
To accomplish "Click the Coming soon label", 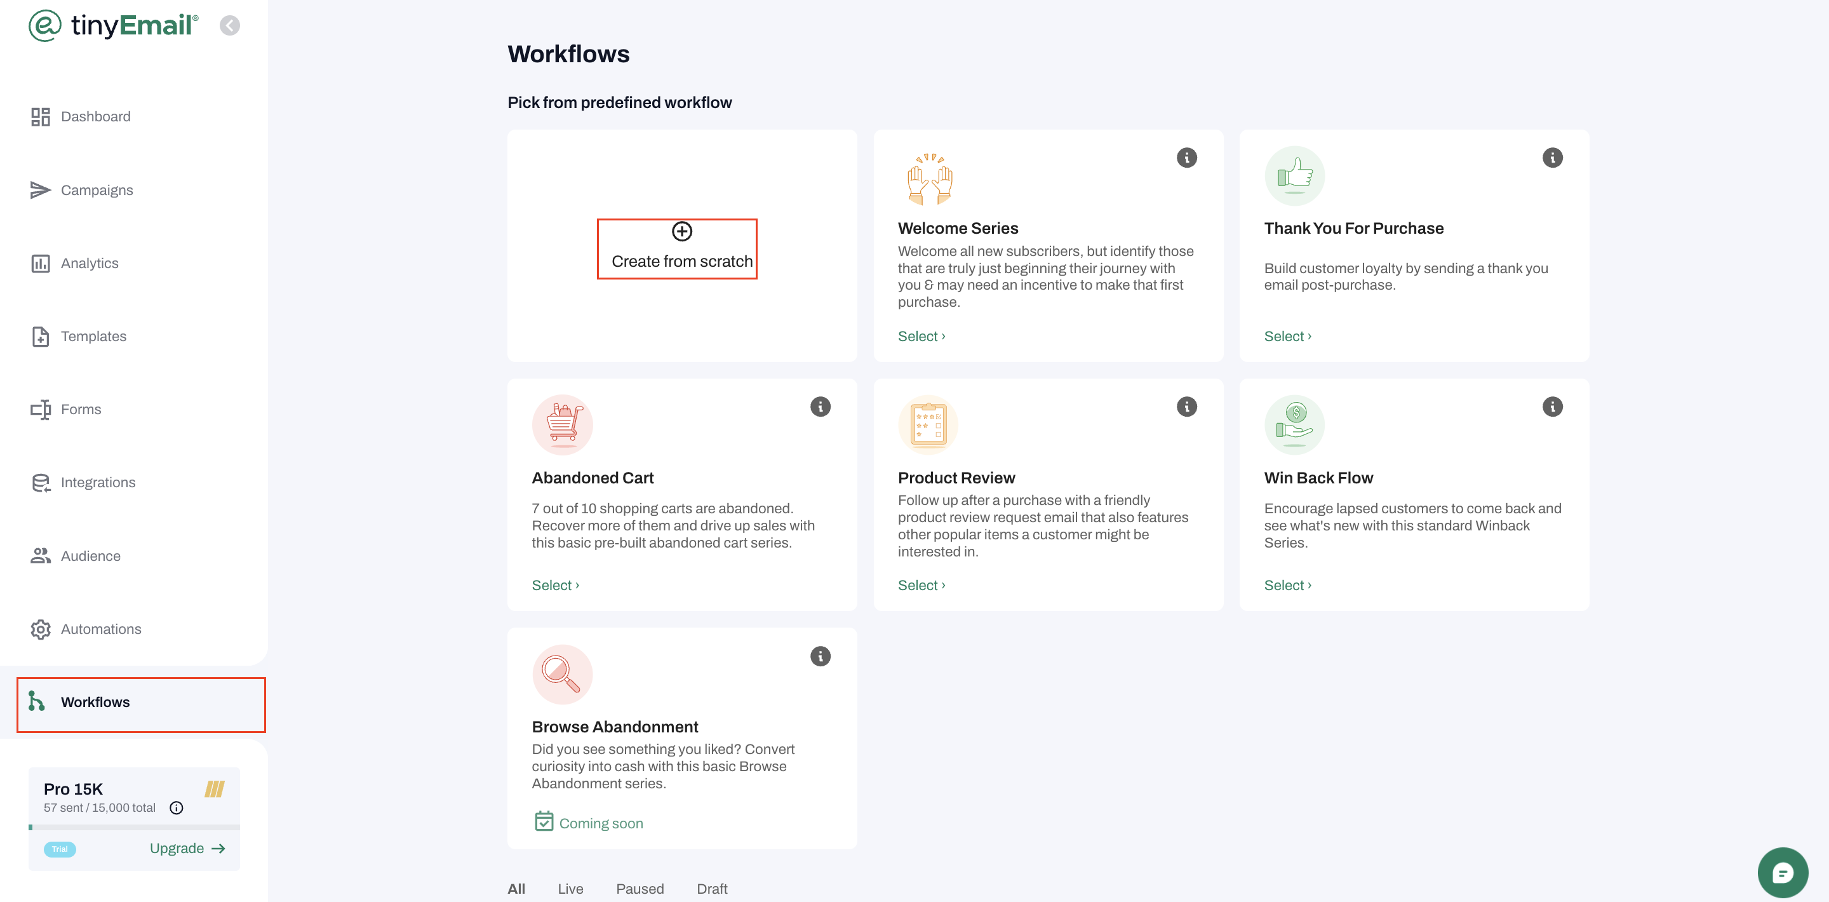I will (601, 823).
